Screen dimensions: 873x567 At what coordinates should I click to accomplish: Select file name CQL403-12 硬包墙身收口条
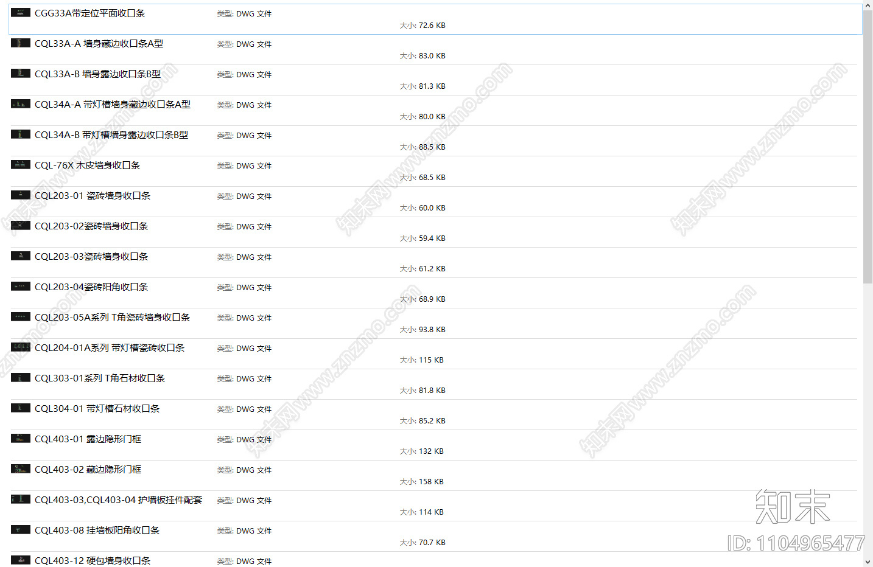[x=93, y=561]
